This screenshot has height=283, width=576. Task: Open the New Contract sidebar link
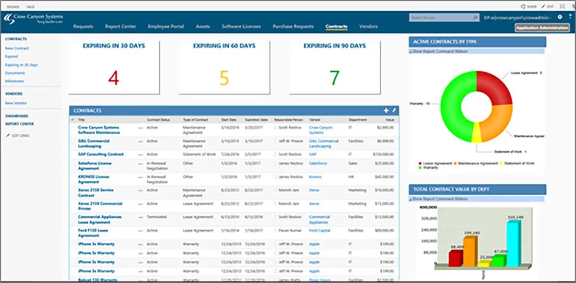pos(17,48)
